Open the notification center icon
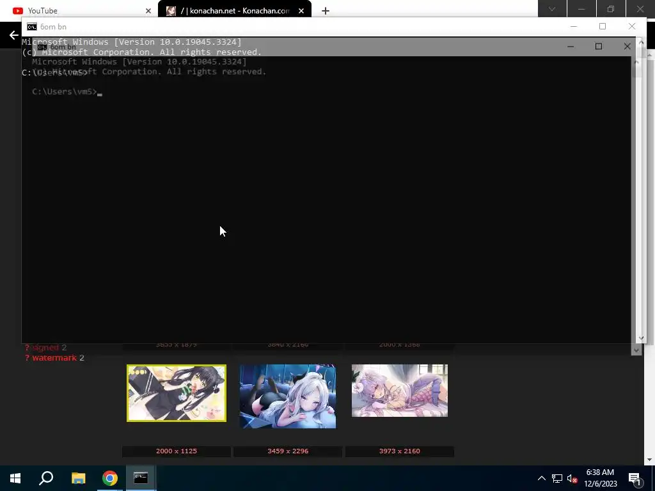 635,478
